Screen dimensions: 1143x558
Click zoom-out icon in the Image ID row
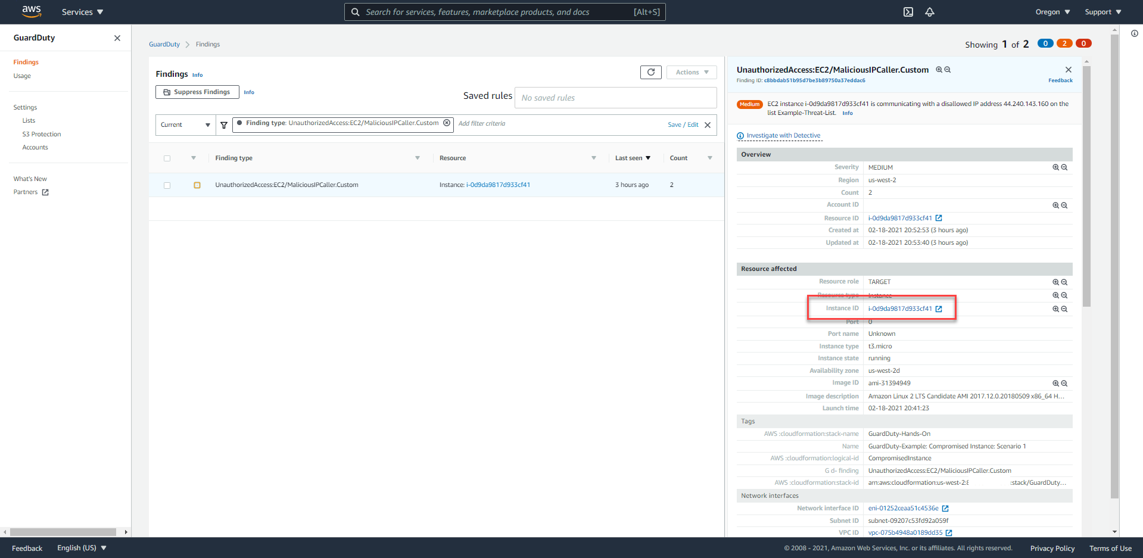tap(1064, 384)
